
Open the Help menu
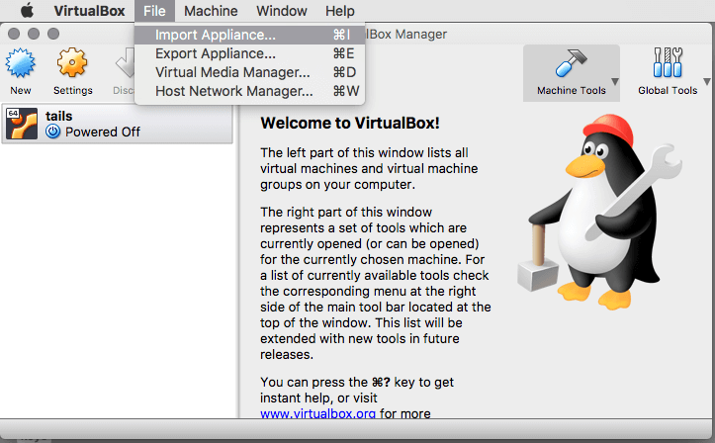(x=340, y=11)
